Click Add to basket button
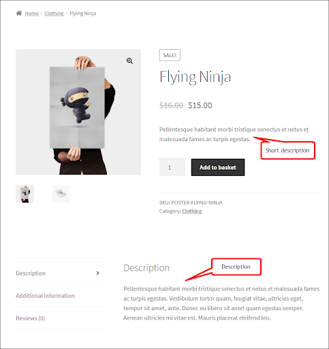 pos(218,168)
